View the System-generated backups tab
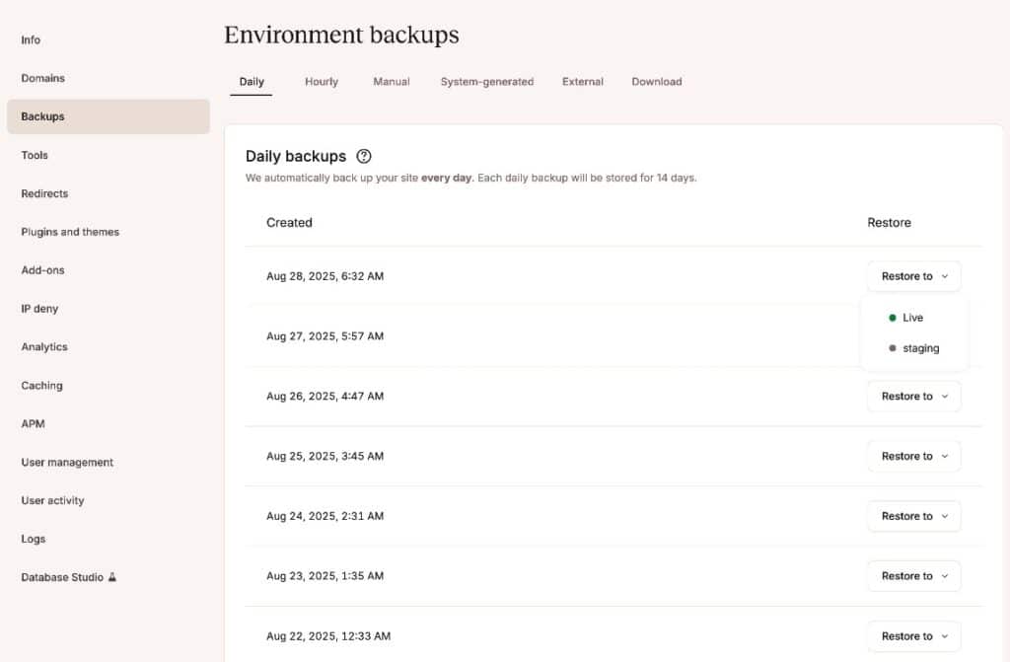The width and height of the screenshot is (1010, 662). 486,82
